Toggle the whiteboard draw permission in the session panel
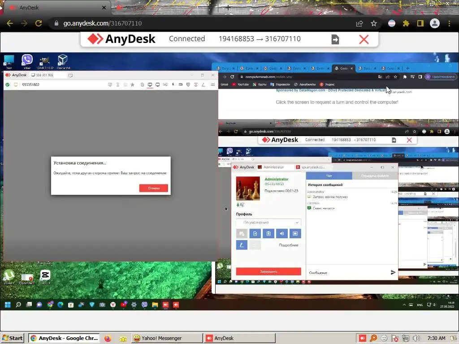Viewport: 459px width, 344px height. (x=242, y=245)
